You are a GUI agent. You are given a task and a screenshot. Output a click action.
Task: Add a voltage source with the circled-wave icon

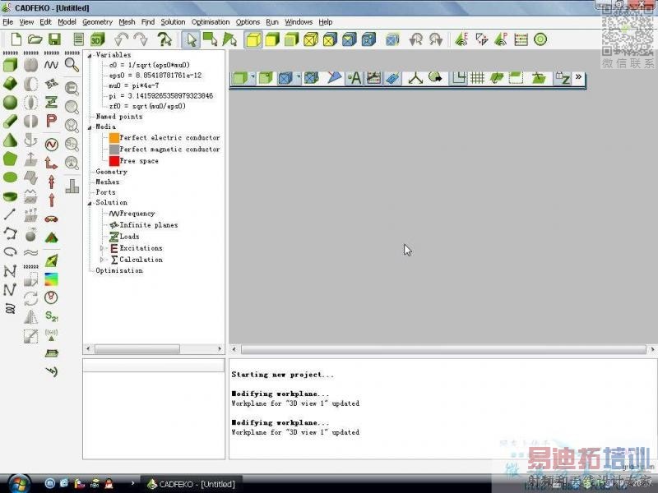pos(51,145)
